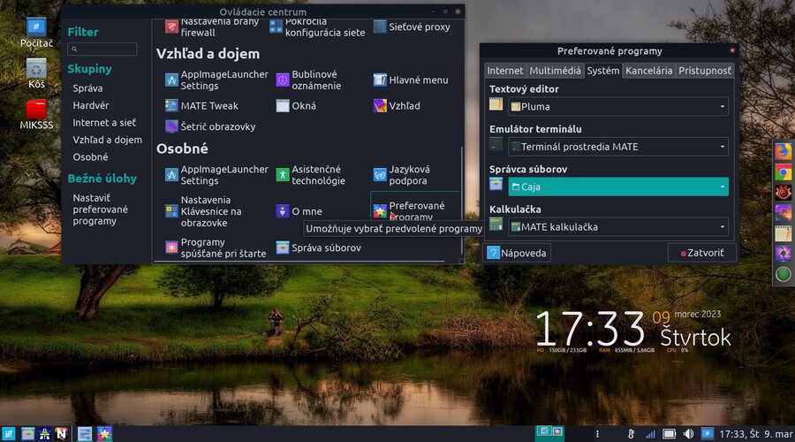This screenshot has width=795, height=442.
Task: Switch to the Multimédiá tab
Action: coord(555,71)
